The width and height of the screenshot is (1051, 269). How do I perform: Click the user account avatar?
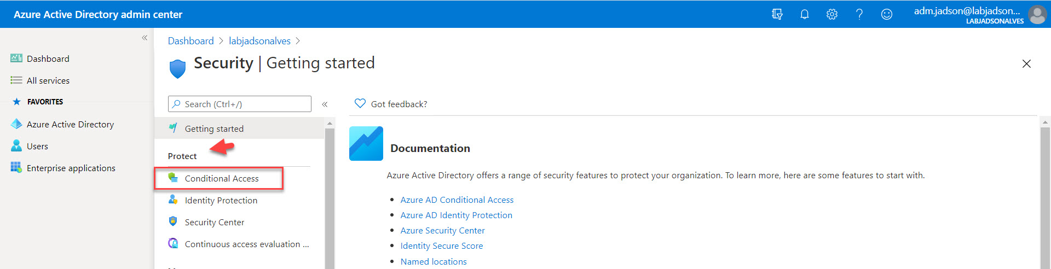click(1037, 14)
